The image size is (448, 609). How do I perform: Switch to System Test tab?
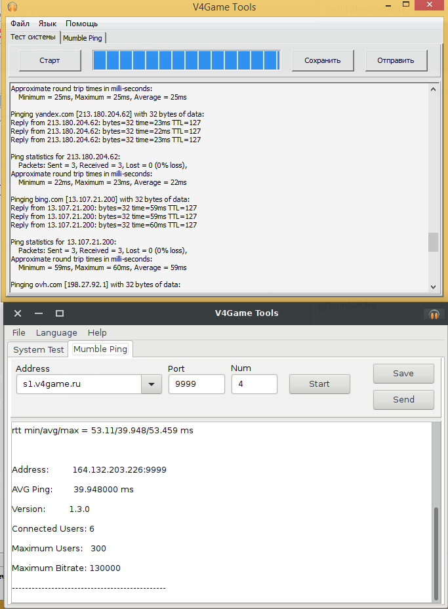click(38, 349)
